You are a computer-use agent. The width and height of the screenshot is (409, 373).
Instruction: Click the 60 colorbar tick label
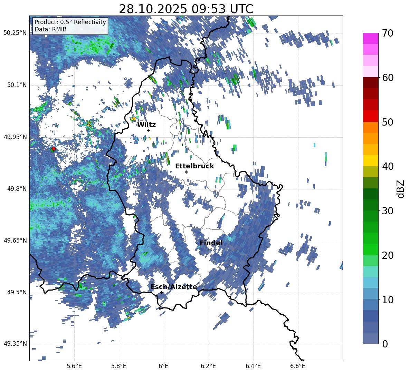(x=388, y=77)
